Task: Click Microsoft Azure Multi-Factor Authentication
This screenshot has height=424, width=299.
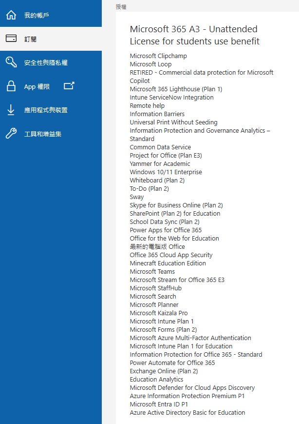Action: 190,338
